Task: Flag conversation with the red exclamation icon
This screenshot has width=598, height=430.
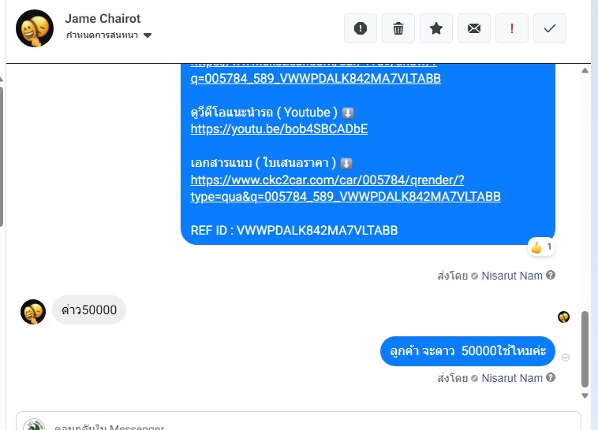Action: click(511, 28)
